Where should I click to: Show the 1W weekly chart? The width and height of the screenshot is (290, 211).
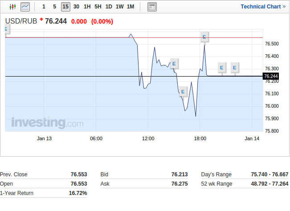[119, 7]
